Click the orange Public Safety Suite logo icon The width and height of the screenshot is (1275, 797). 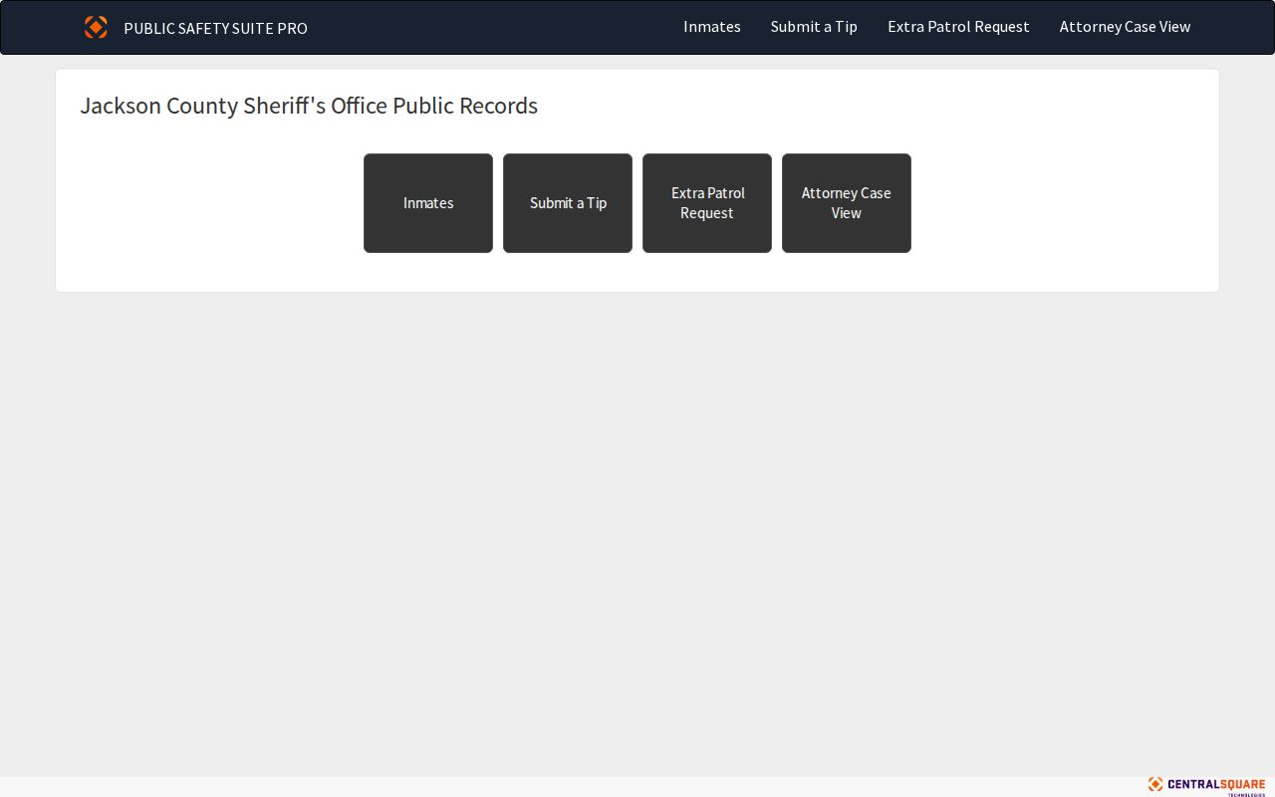(96, 27)
